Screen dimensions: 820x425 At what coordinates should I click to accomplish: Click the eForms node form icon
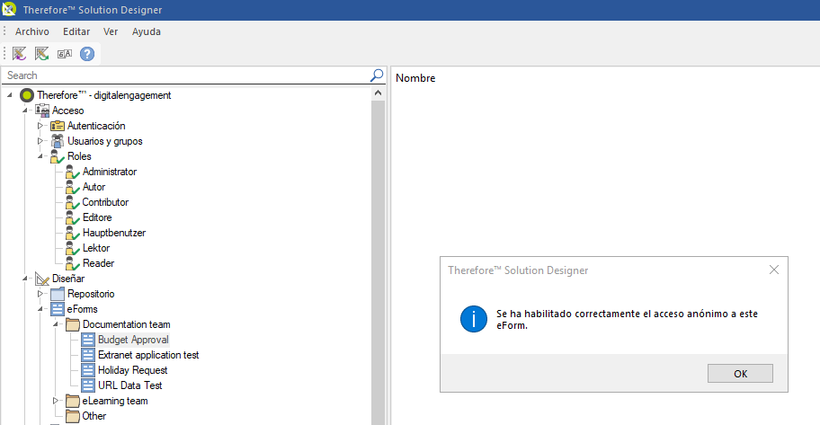(x=58, y=309)
